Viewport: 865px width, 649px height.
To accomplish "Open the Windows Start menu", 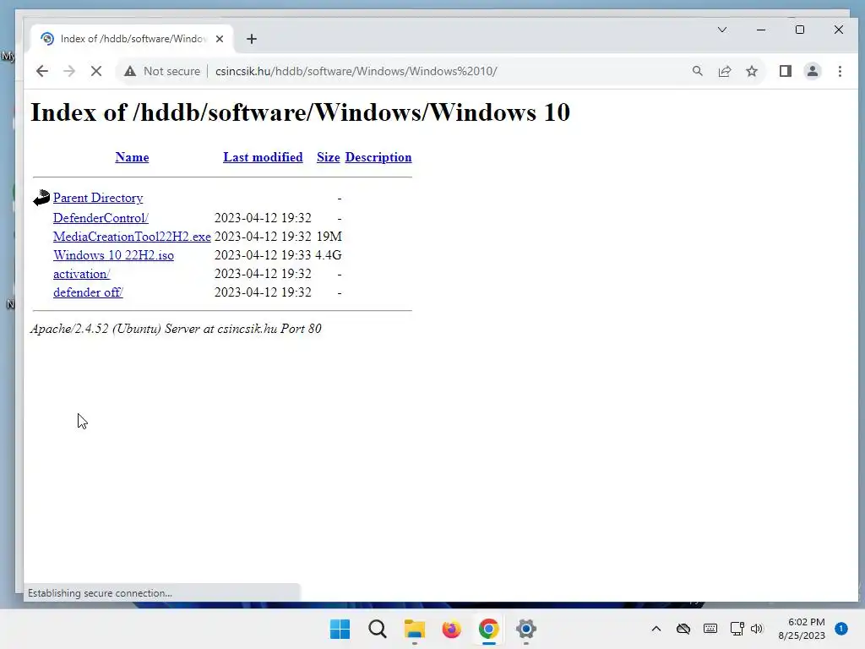I will click(x=340, y=629).
